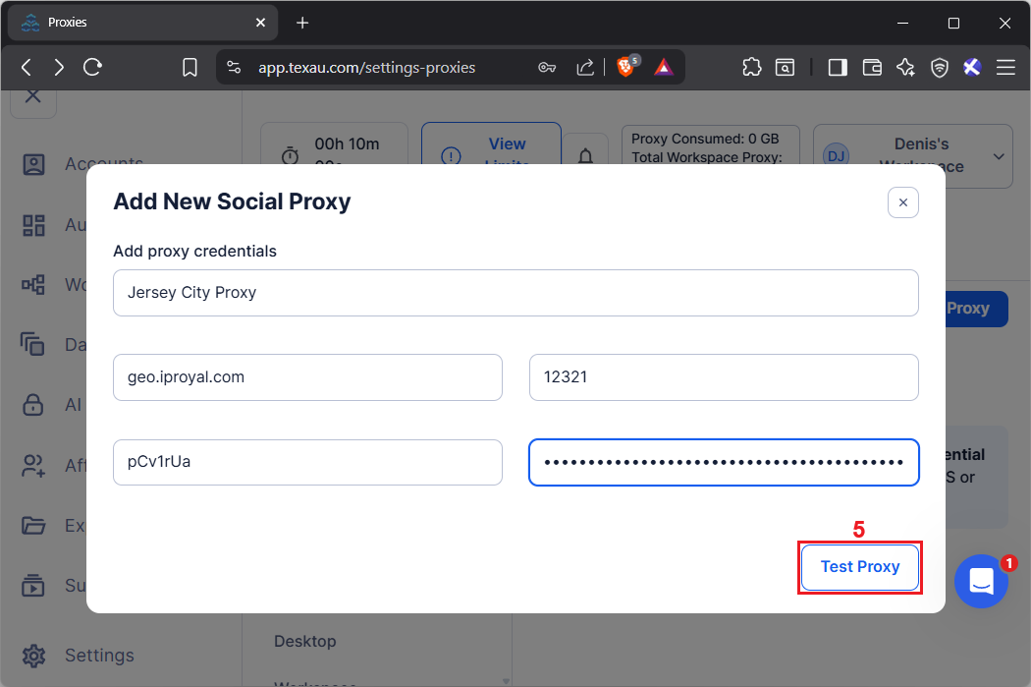Open the Intercom chat bubble

(x=981, y=581)
